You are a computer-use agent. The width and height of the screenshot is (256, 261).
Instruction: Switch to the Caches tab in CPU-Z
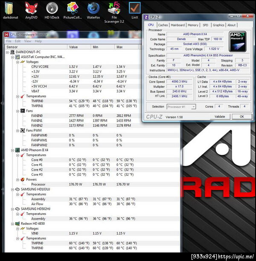tap(163, 25)
